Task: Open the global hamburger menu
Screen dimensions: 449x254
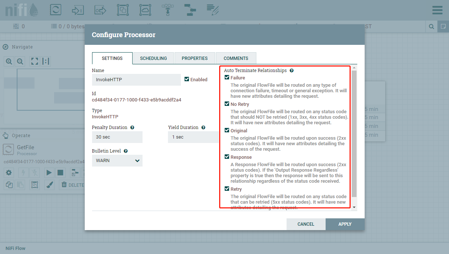Action: pyautogui.click(x=437, y=10)
